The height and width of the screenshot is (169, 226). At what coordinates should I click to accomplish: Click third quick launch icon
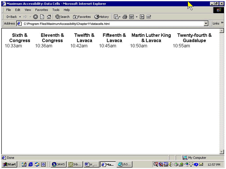[x=37, y=164]
